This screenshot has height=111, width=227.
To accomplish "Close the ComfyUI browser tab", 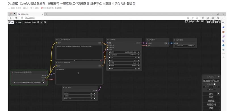I will (x=43, y=14).
